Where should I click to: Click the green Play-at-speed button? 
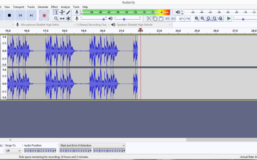(229, 18)
